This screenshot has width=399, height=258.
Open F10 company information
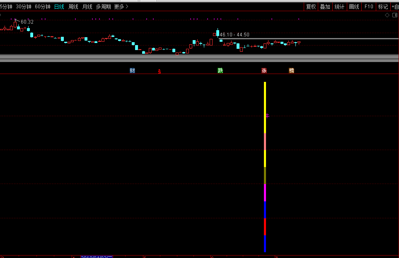click(x=368, y=7)
